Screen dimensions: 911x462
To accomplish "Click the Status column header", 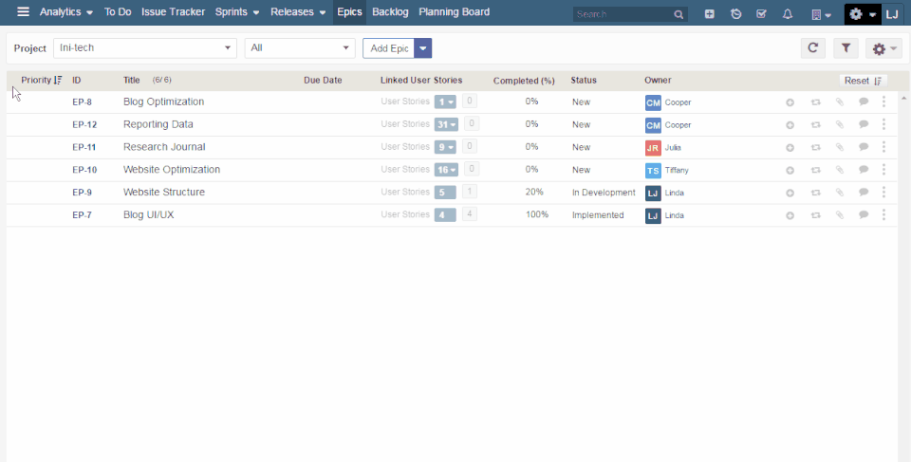I will click(584, 81).
